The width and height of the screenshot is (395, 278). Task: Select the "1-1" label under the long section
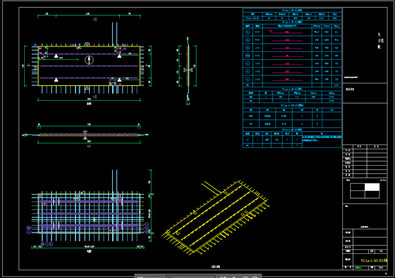pos(89,146)
